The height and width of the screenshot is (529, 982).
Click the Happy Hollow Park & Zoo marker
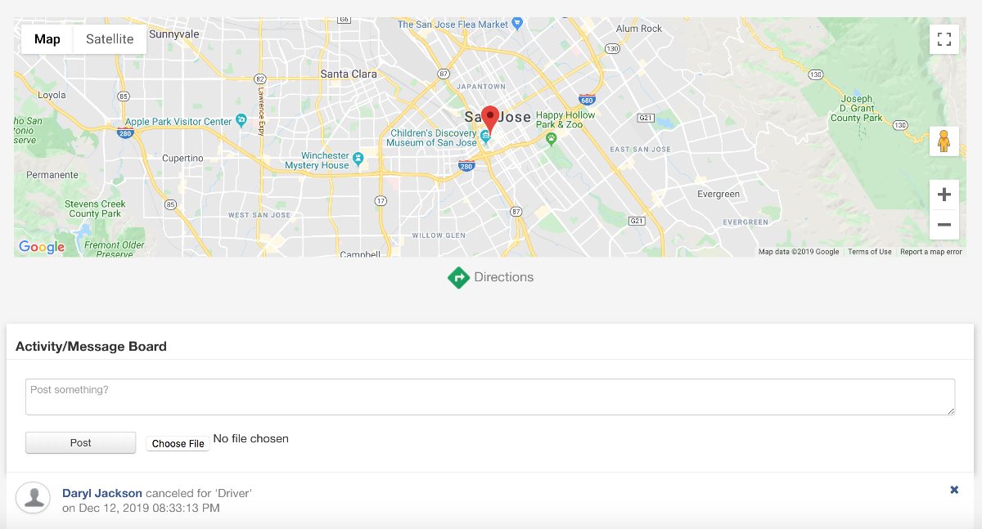tap(552, 138)
